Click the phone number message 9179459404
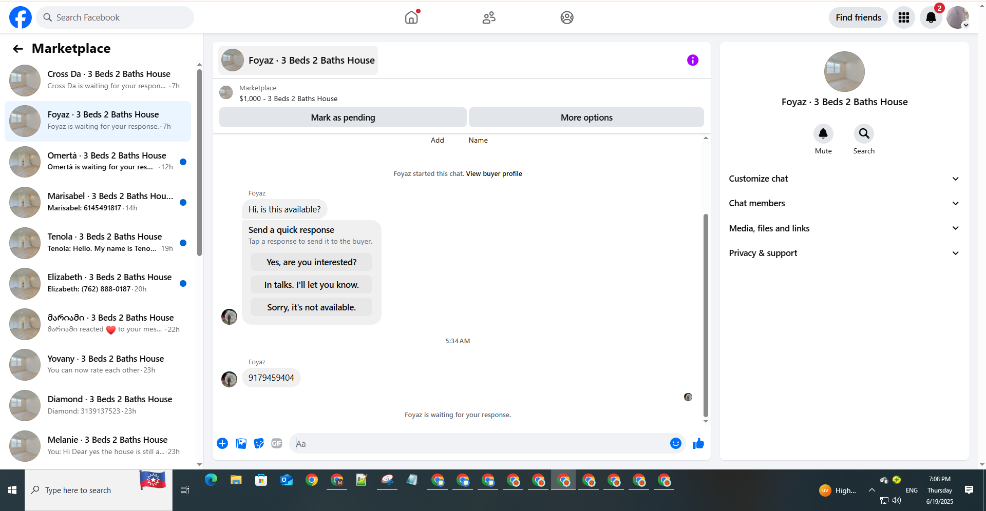The height and width of the screenshot is (511, 986). click(x=271, y=378)
